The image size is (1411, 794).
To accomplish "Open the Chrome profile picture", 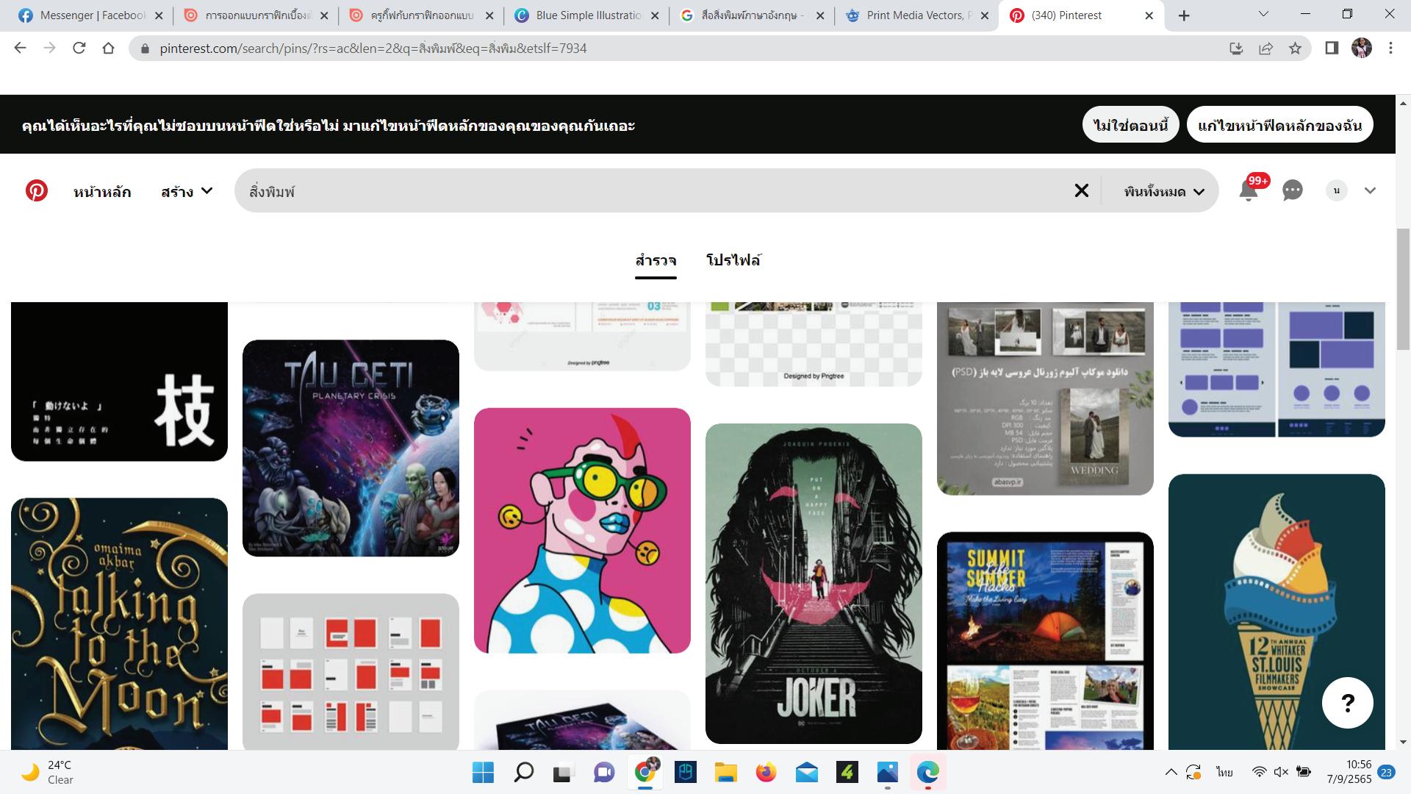I will point(1362,48).
